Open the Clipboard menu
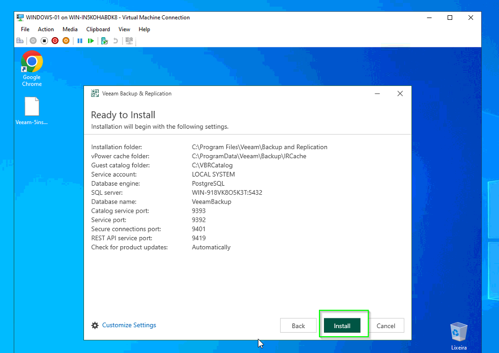This screenshot has height=353, width=499. (x=98, y=30)
